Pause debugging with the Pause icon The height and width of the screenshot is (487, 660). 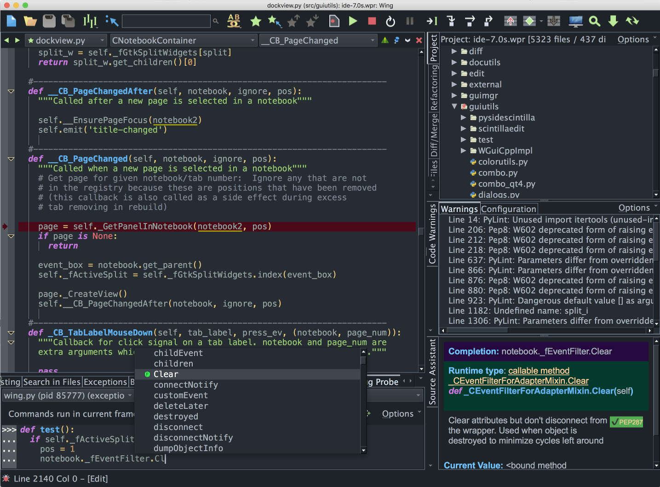click(x=408, y=21)
